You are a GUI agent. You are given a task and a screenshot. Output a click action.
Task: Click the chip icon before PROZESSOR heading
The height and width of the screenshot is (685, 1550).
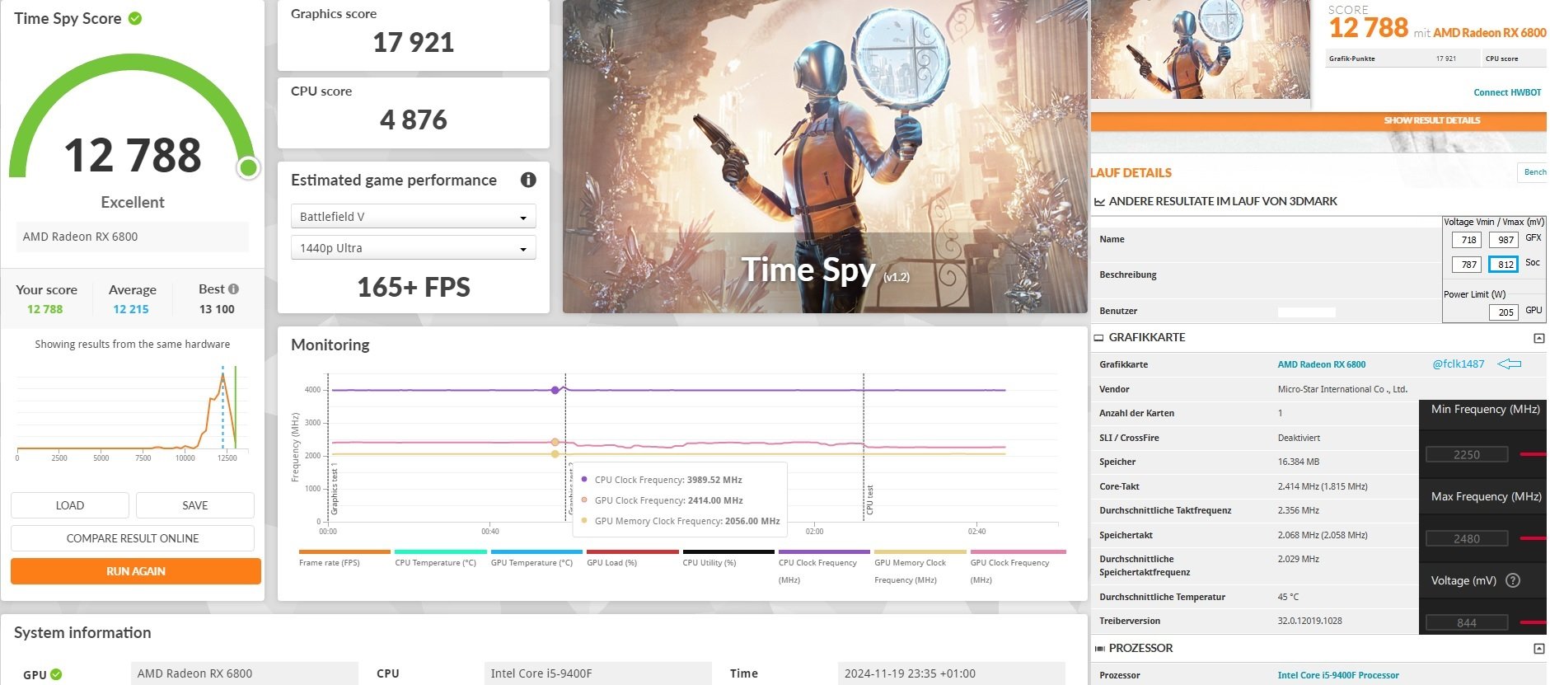coord(1099,649)
